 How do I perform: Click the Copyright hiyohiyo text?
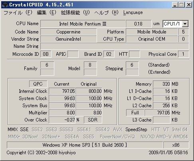[x=41, y=153]
